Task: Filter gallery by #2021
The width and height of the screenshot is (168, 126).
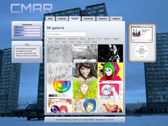Action: pos(58,42)
